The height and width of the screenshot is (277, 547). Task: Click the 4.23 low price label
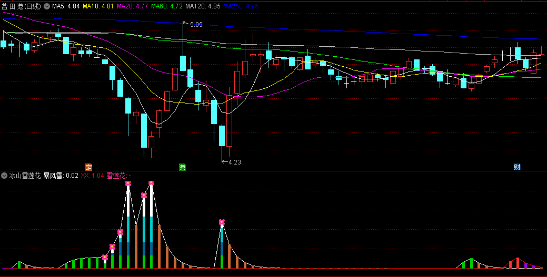click(x=234, y=162)
